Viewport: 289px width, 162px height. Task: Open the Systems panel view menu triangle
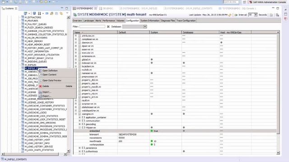tap(67, 13)
